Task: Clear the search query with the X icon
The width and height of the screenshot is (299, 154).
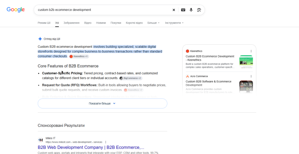Action: click(174, 10)
